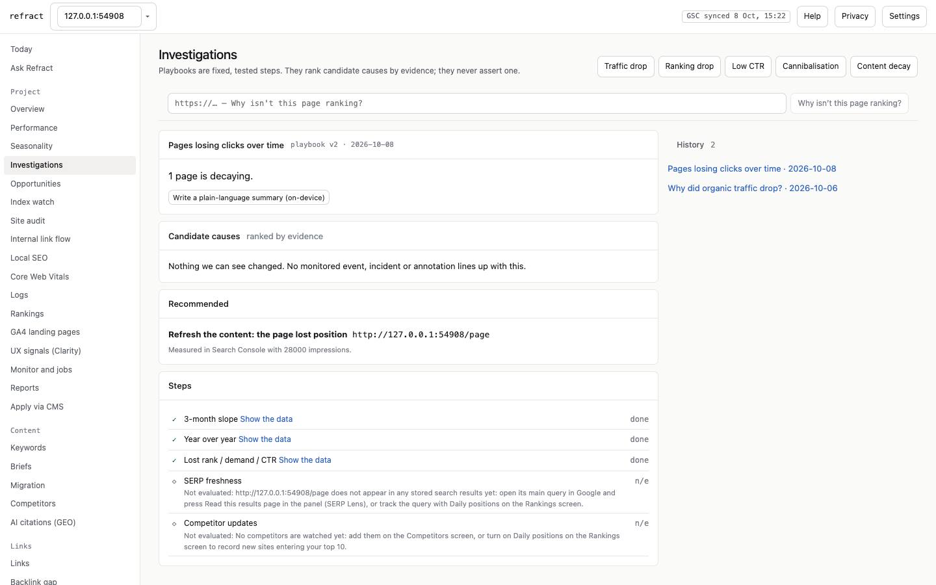Open Core Web Vitals
This screenshot has width=936, height=585.
pyautogui.click(x=70, y=277)
